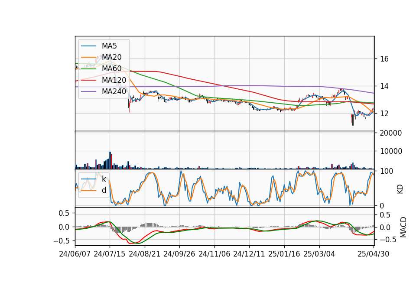This screenshot has height=299, width=416.
Task: Click the price axis value 14
Action: (384, 86)
